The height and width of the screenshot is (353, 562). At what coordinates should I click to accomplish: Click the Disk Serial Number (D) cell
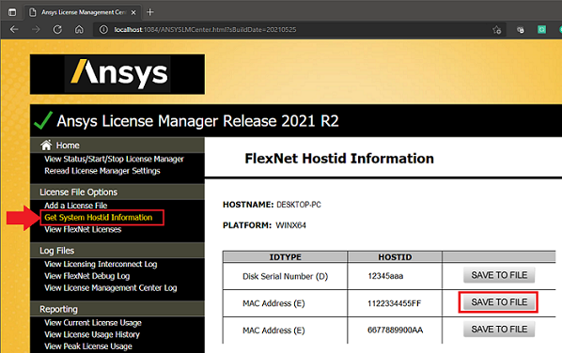pyautogui.click(x=286, y=276)
